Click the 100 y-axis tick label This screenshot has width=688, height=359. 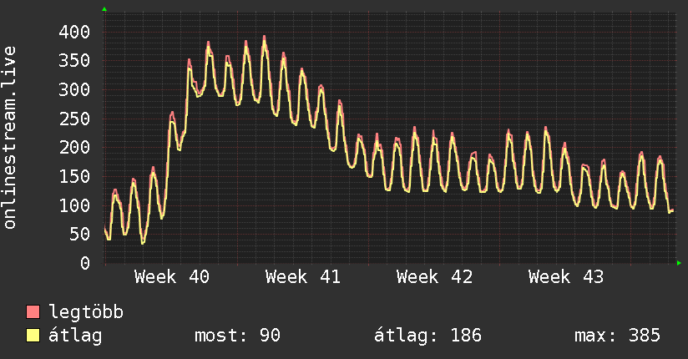tap(74, 205)
